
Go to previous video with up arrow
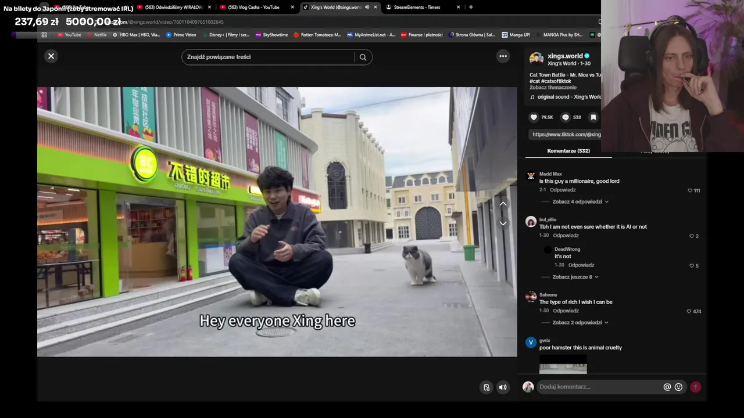[503, 204]
